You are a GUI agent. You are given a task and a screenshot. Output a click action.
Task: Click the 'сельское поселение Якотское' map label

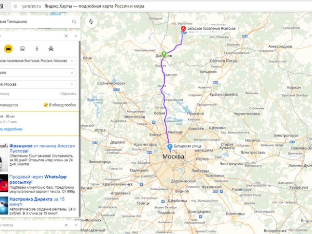212,28
